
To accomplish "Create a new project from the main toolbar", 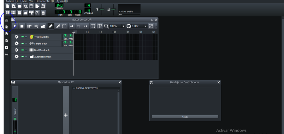I will pos(8,6).
